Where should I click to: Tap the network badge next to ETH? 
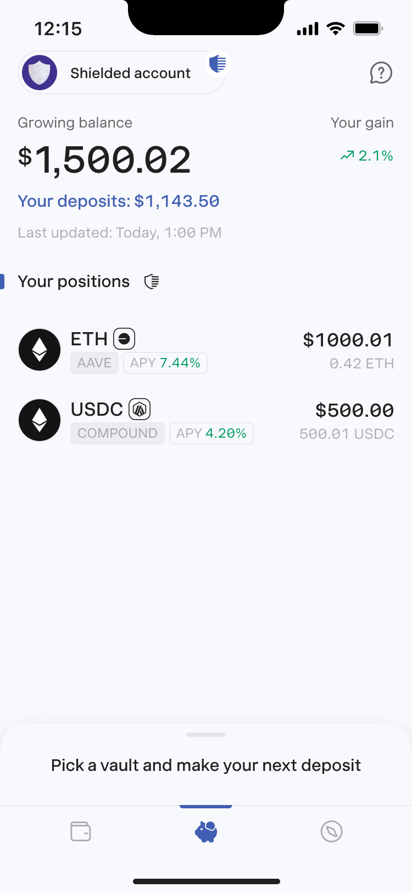tap(124, 339)
